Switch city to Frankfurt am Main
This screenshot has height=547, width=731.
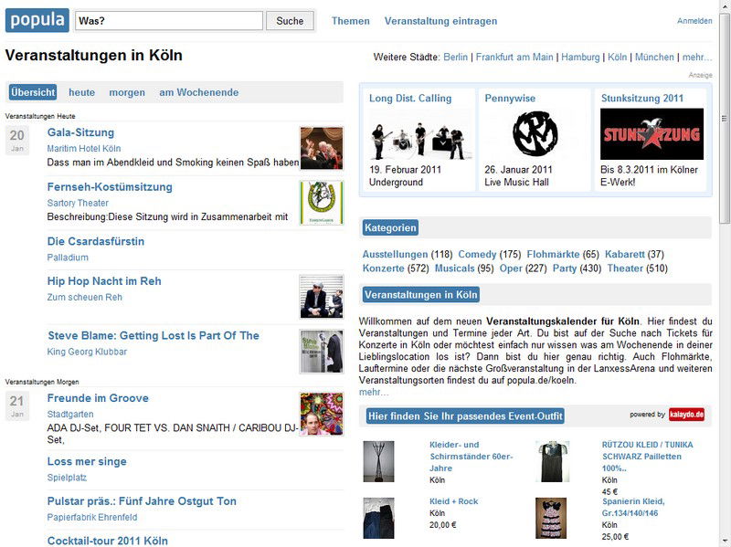514,57
